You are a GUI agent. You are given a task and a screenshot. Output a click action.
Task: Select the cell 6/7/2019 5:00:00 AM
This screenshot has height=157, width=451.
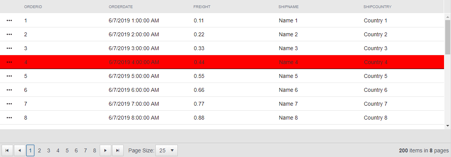(x=134, y=76)
